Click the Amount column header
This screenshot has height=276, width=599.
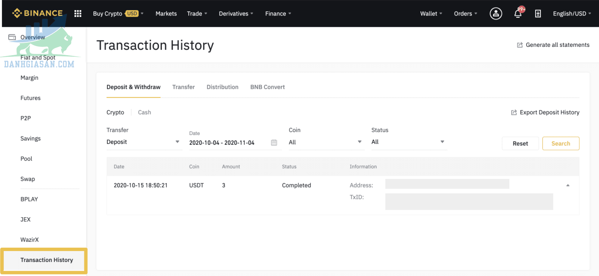pos(231,166)
